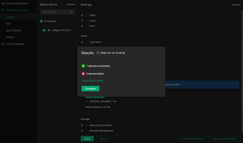Screen dimensions: 243x143
Task: Uncheck the All Devices checkbox
Action: (42, 21)
